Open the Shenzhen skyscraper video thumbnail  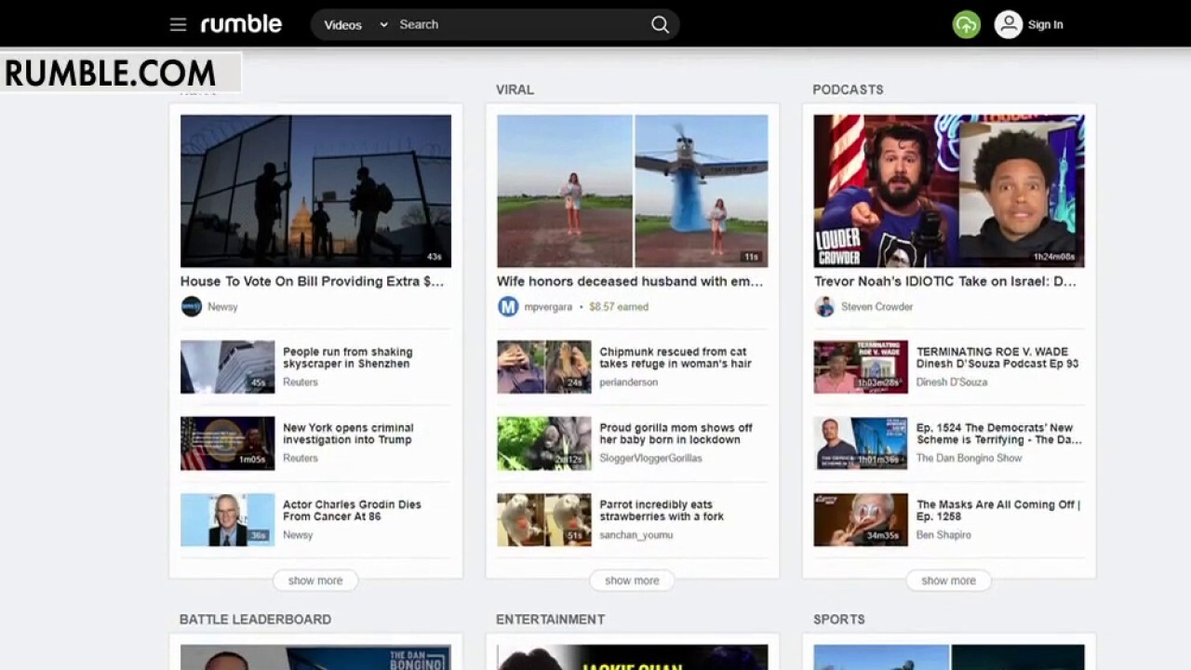pyautogui.click(x=227, y=367)
